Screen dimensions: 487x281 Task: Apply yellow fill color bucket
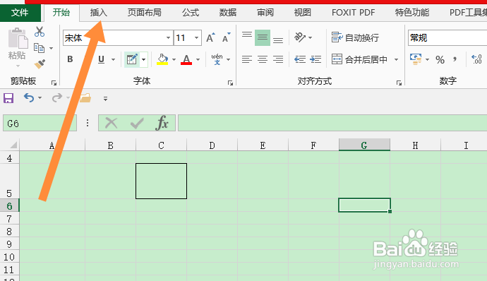coord(162,59)
